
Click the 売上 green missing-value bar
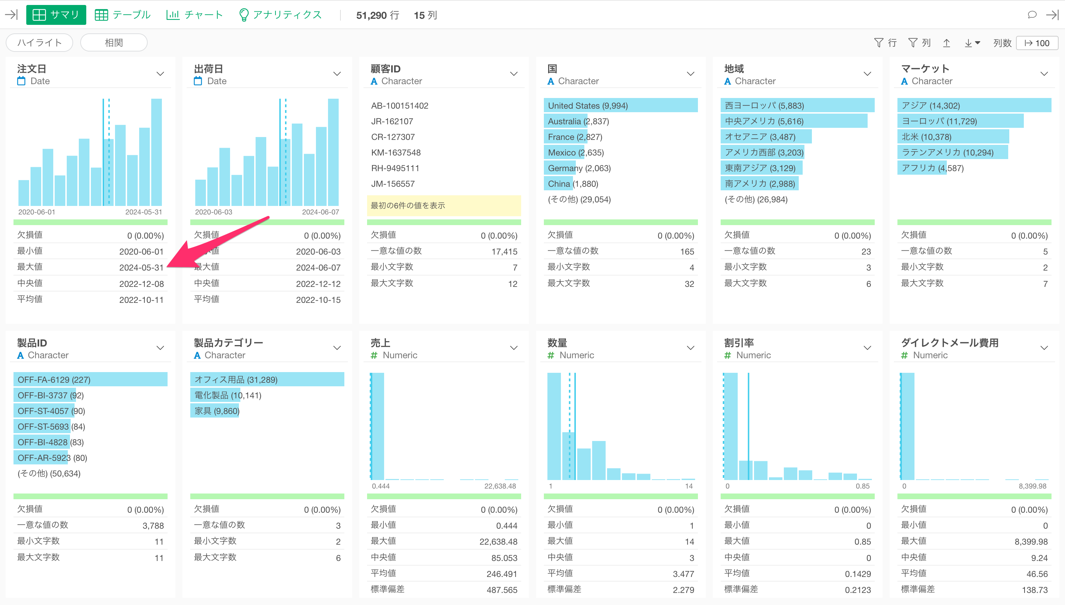click(x=444, y=497)
